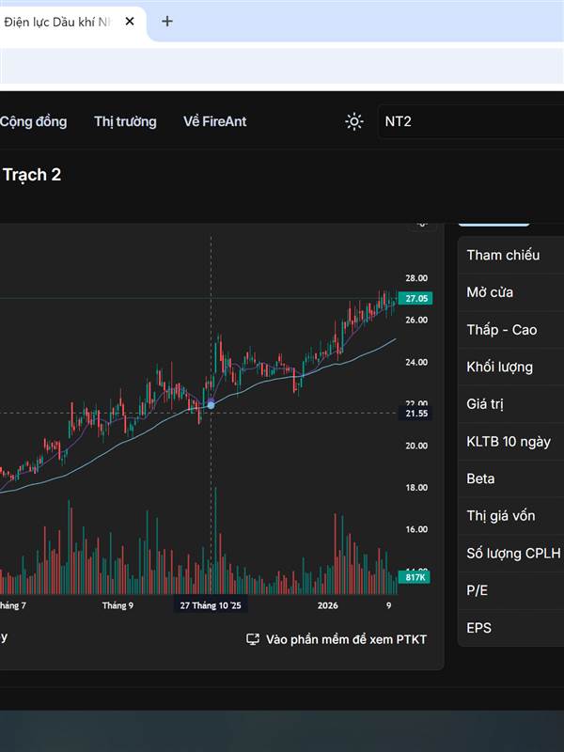564x752 pixels.
Task: Toggle the sun theme icon
Action: pyautogui.click(x=354, y=121)
